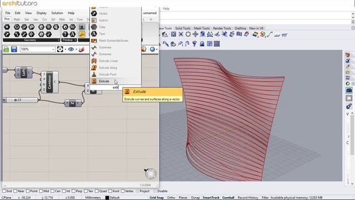The width and height of the screenshot is (355, 200).
Task: Select the Point parameter hexagon icon
Action: click(7, 27)
